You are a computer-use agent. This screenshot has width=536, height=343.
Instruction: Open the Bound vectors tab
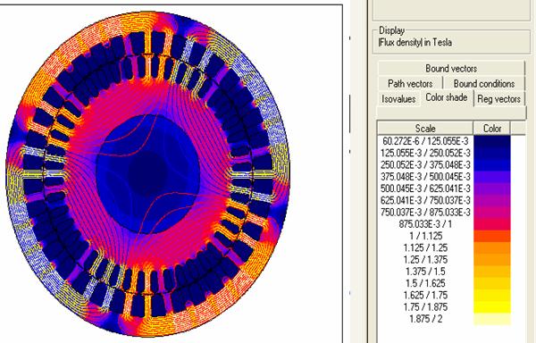451,68
